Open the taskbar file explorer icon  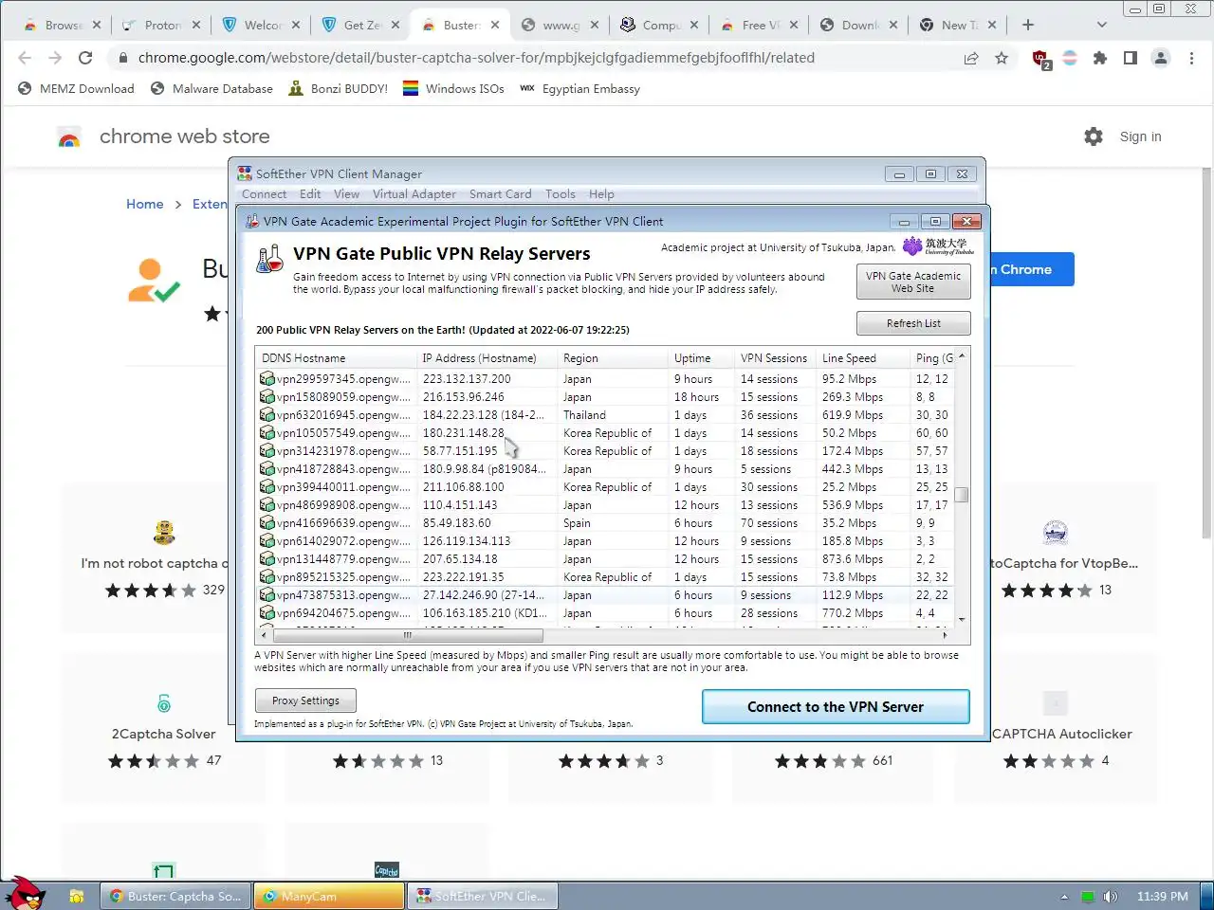(x=77, y=896)
